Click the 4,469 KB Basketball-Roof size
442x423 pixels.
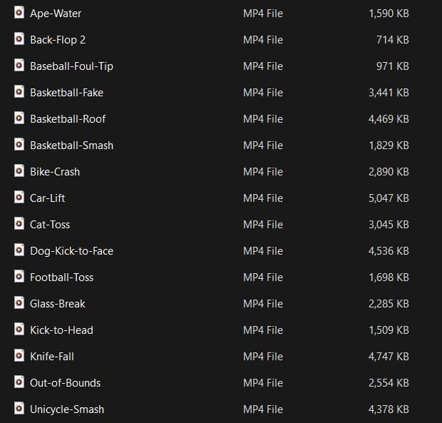coord(389,119)
